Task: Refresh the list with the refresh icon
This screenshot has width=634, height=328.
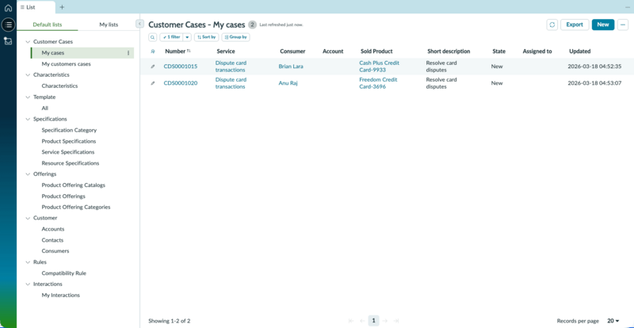Action: tap(552, 25)
